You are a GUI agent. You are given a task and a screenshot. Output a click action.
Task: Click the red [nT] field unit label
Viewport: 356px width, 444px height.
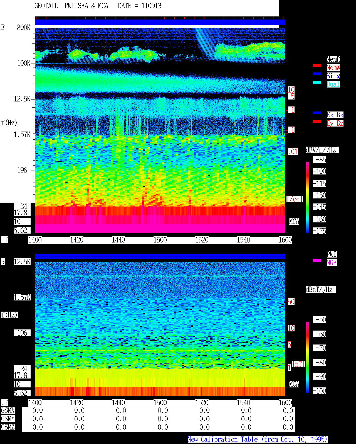(299, 364)
